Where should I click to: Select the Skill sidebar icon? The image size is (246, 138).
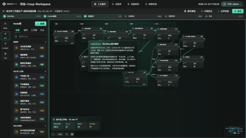pos(5,36)
